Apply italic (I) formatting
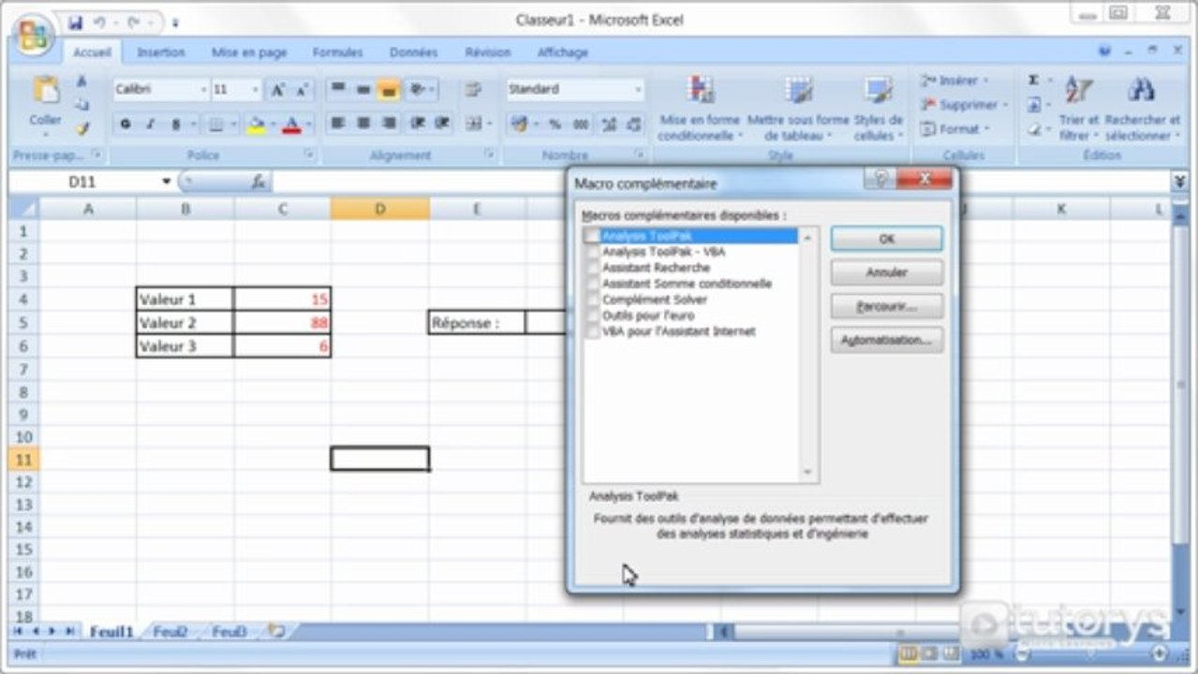Screen dimensions: 1198x674 149,124
